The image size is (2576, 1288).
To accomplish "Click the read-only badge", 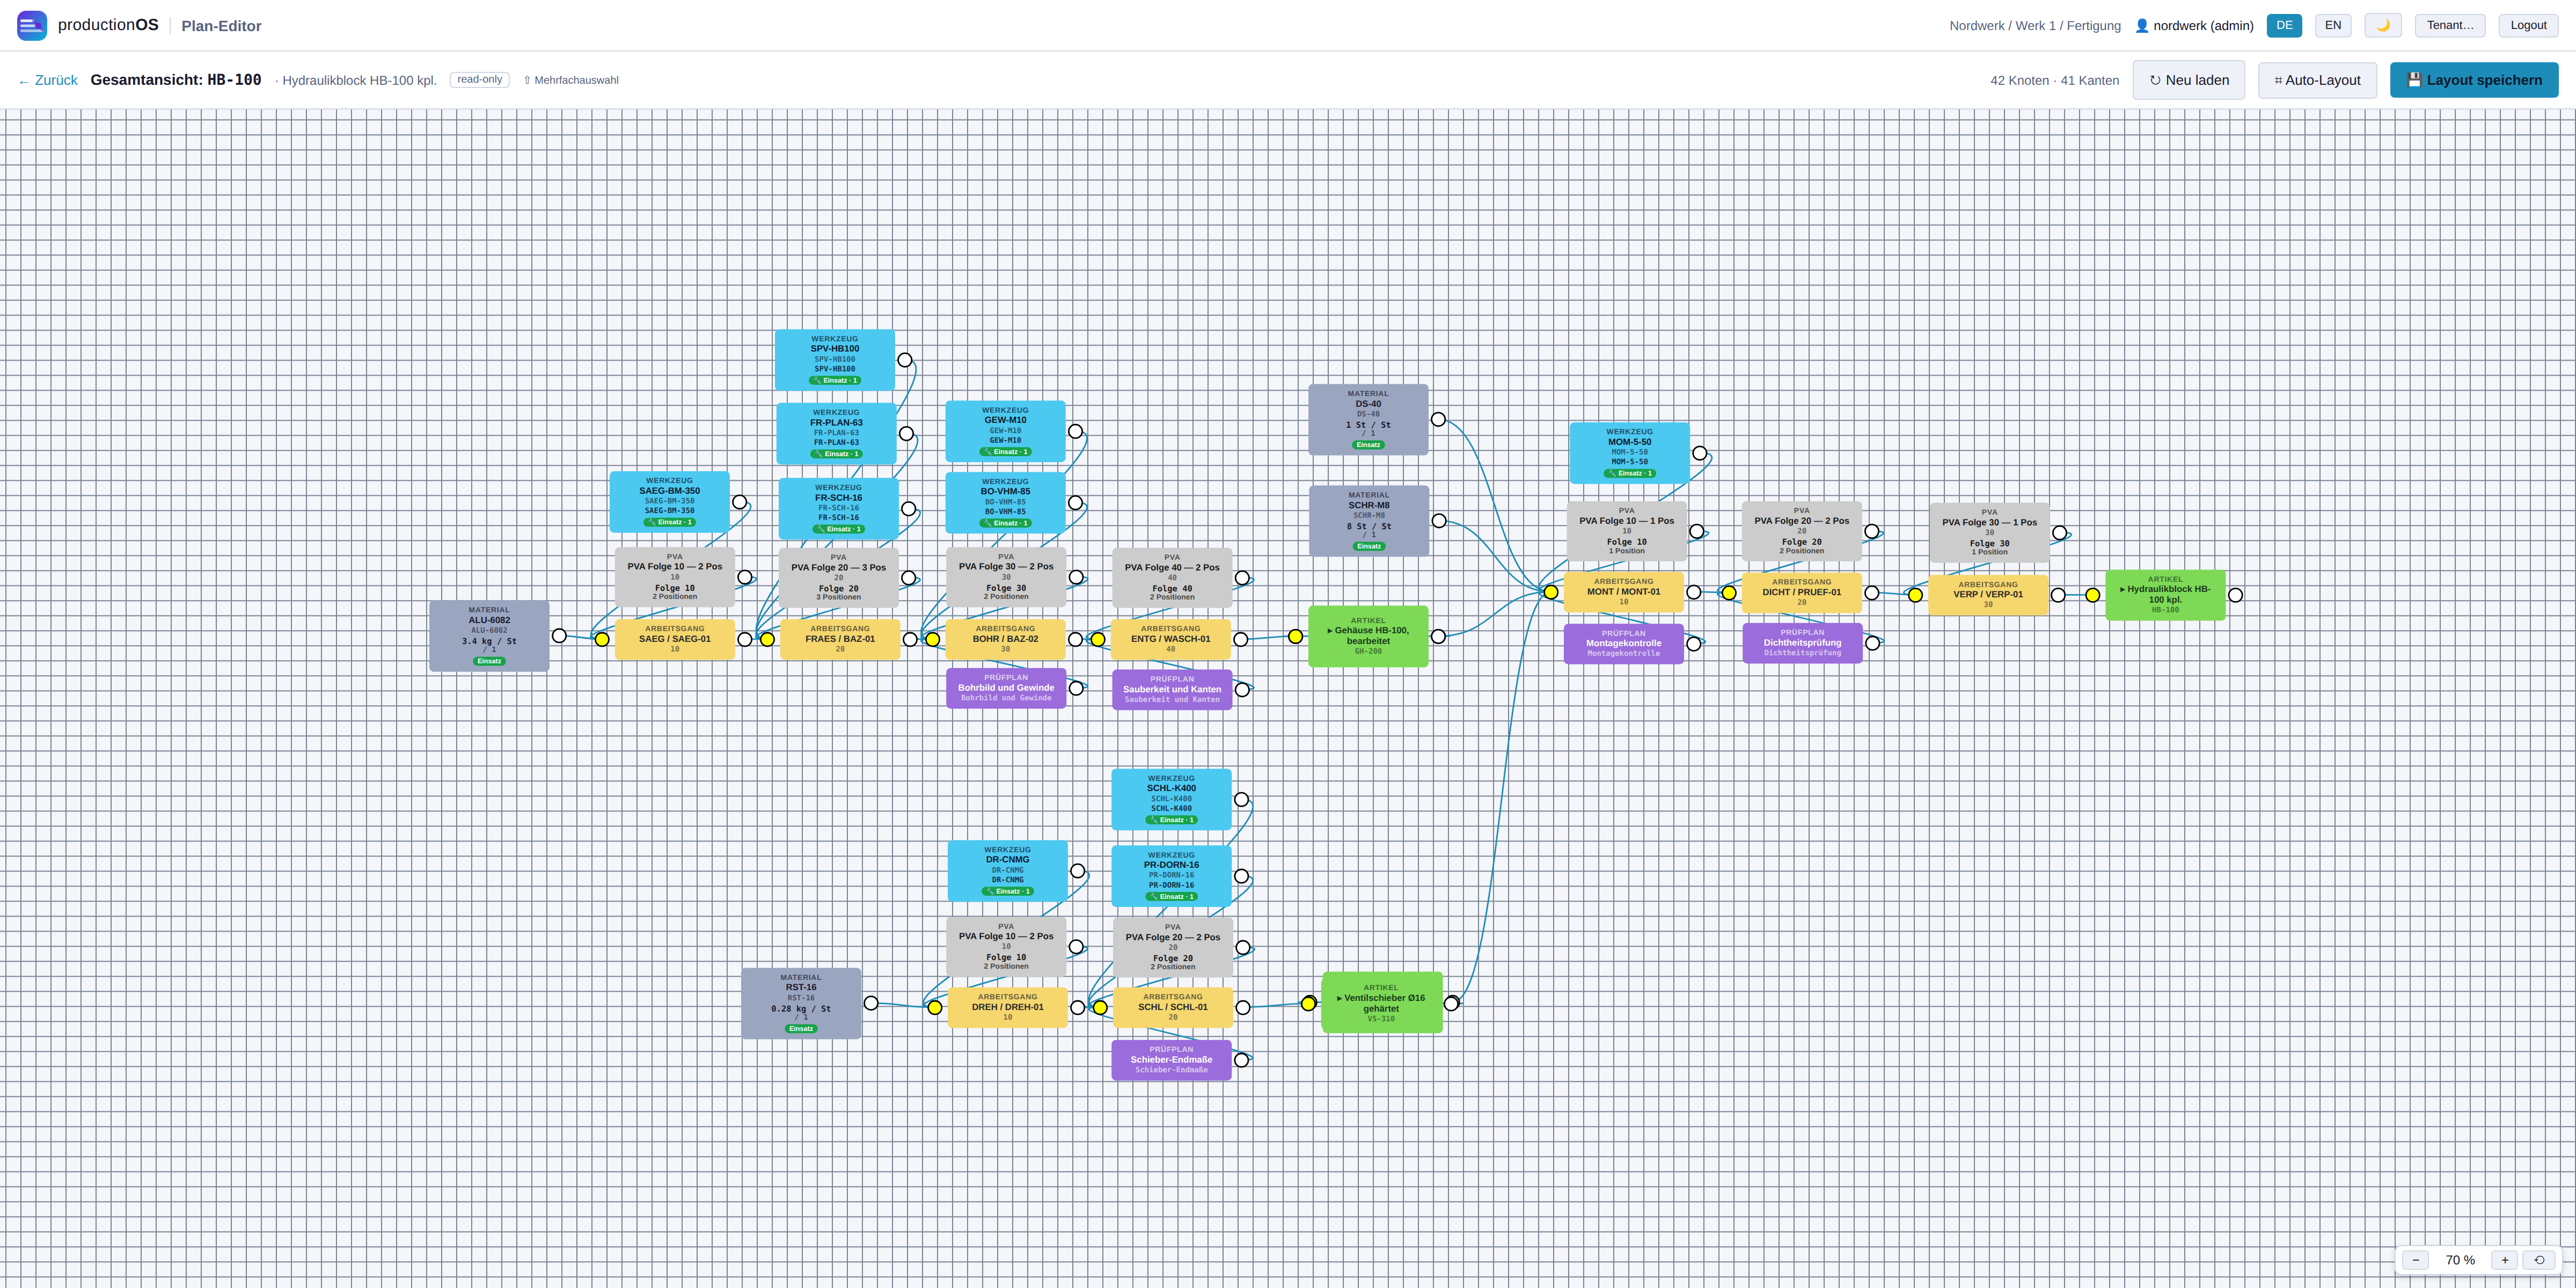I will [x=479, y=80].
